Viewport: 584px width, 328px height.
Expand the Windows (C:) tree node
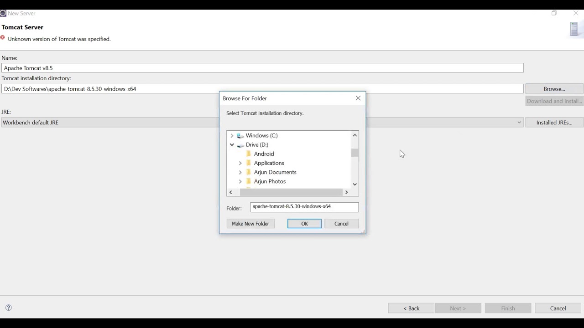[232, 136]
